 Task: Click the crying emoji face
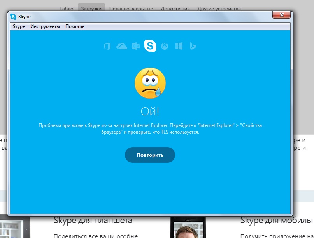click(x=150, y=83)
